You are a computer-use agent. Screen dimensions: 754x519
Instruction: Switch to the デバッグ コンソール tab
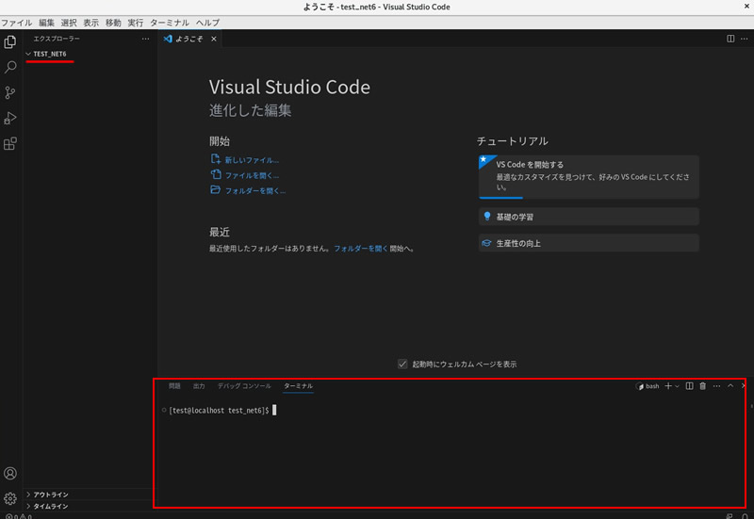pyautogui.click(x=244, y=386)
